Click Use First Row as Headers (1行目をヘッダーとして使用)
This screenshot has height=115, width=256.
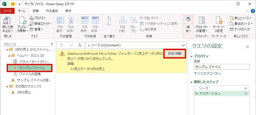click(x=160, y=24)
